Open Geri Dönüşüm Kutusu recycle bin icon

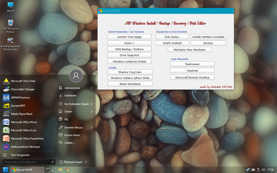point(11,26)
